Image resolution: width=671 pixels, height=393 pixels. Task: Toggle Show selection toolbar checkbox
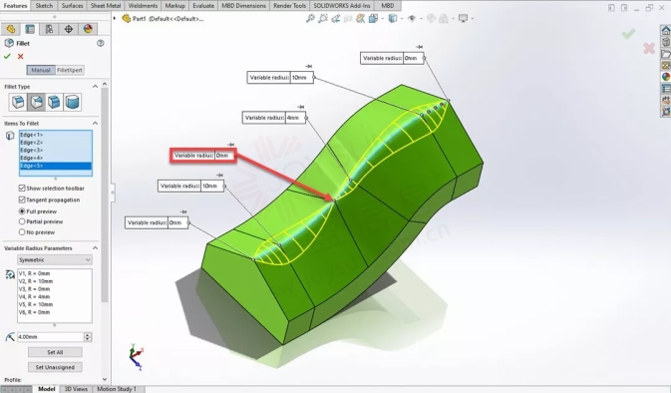coord(22,188)
